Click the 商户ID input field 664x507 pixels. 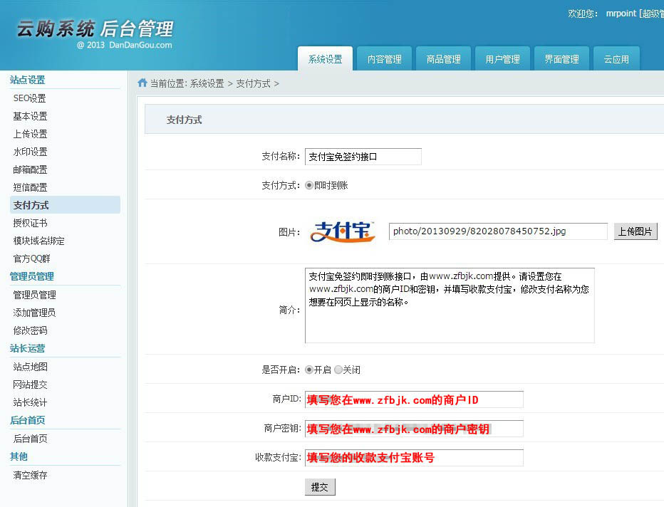tap(414, 399)
